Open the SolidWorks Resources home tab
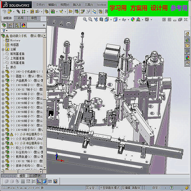 [187, 34]
